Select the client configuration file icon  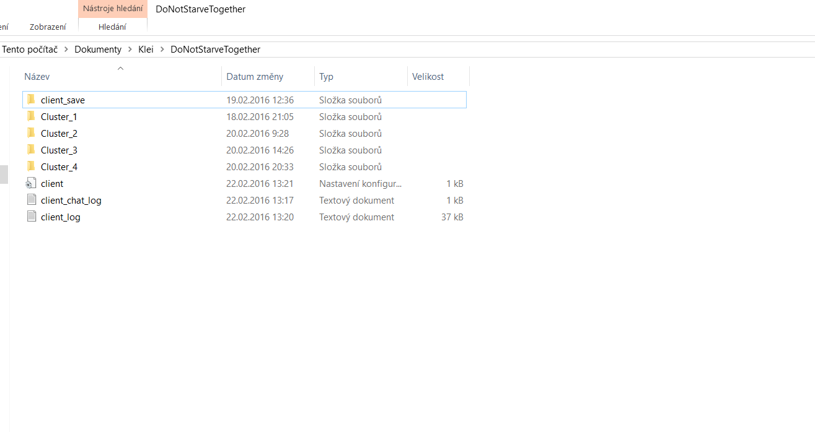point(31,183)
